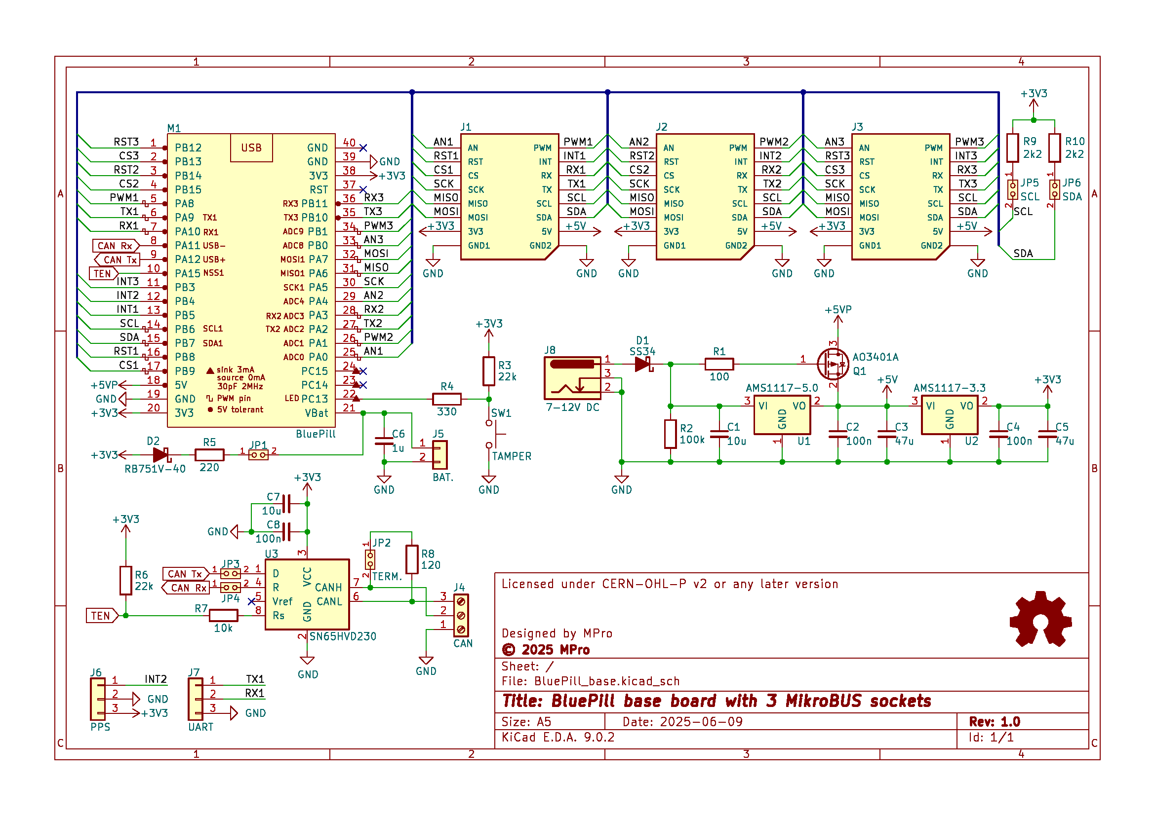This screenshot has width=1155, height=816.
Task: Click the schematic title in the title block
Action: (717, 701)
